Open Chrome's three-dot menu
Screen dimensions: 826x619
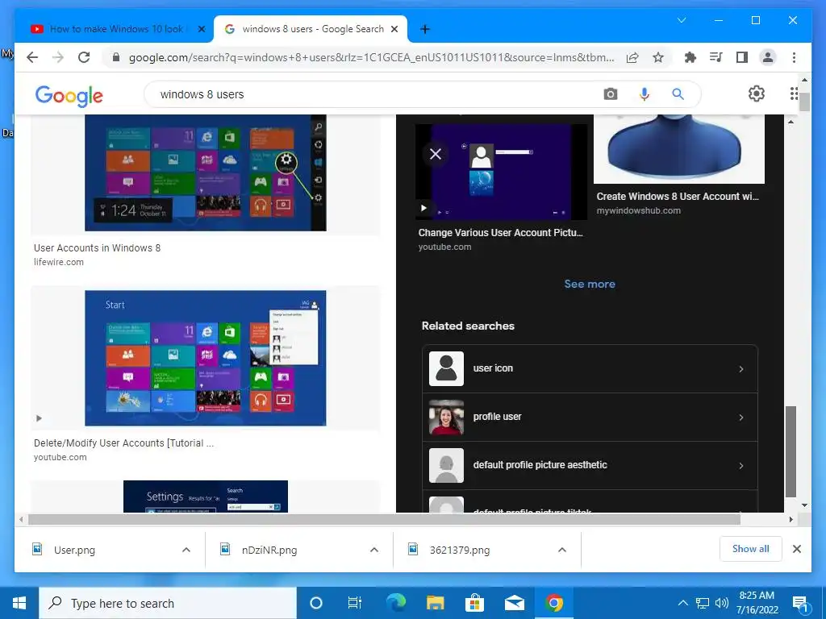point(794,57)
